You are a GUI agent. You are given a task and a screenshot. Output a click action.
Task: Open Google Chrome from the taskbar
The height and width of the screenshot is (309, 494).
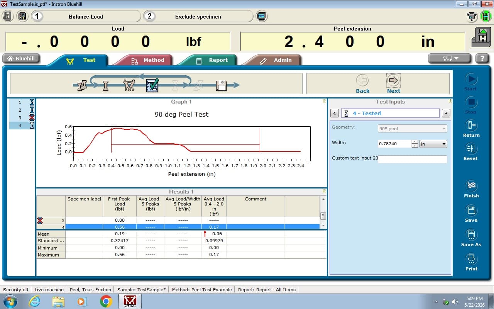[106, 301]
